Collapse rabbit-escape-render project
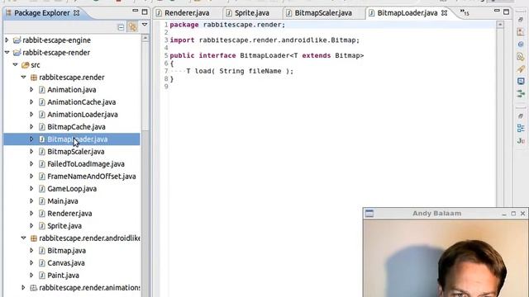The height and width of the screenshot is (297, 529). click(x=7, y=53)
